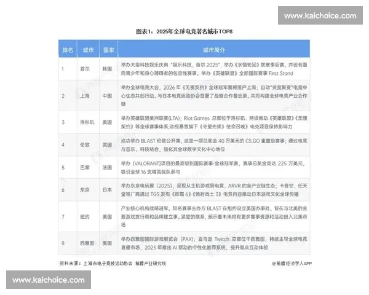Click the 西雅图 description mentioning Twitch

pos(214,243)
